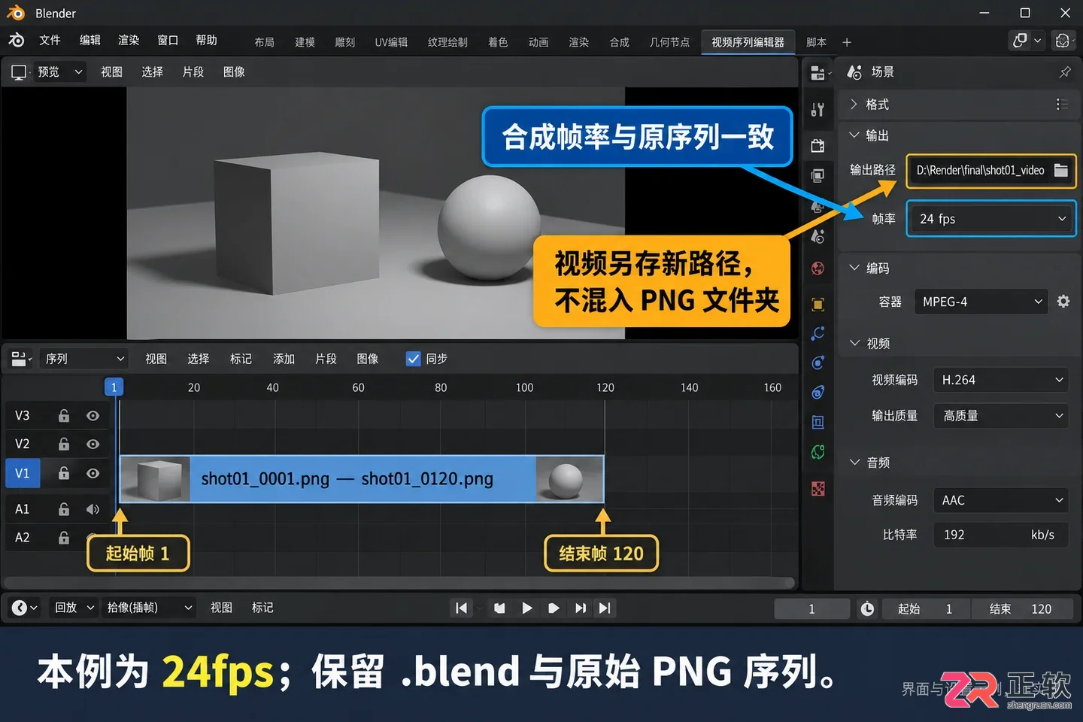Open the Object properties tab (orange square)
The height and width of the screenshot is (722, 1083).
(818, 304)
